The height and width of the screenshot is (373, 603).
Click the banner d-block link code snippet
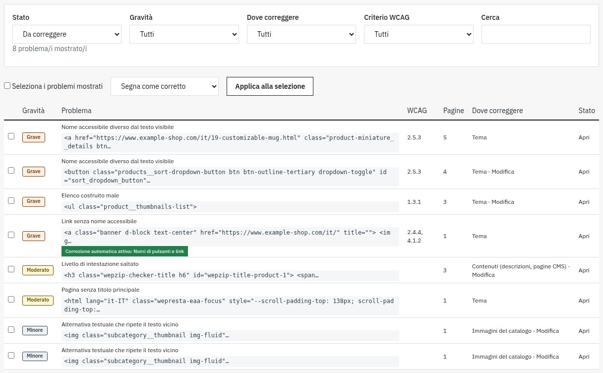[230, 237]
